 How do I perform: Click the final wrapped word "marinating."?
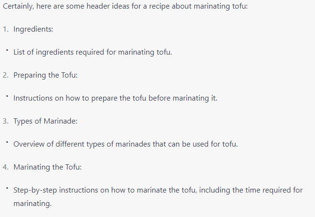(33, 204)
